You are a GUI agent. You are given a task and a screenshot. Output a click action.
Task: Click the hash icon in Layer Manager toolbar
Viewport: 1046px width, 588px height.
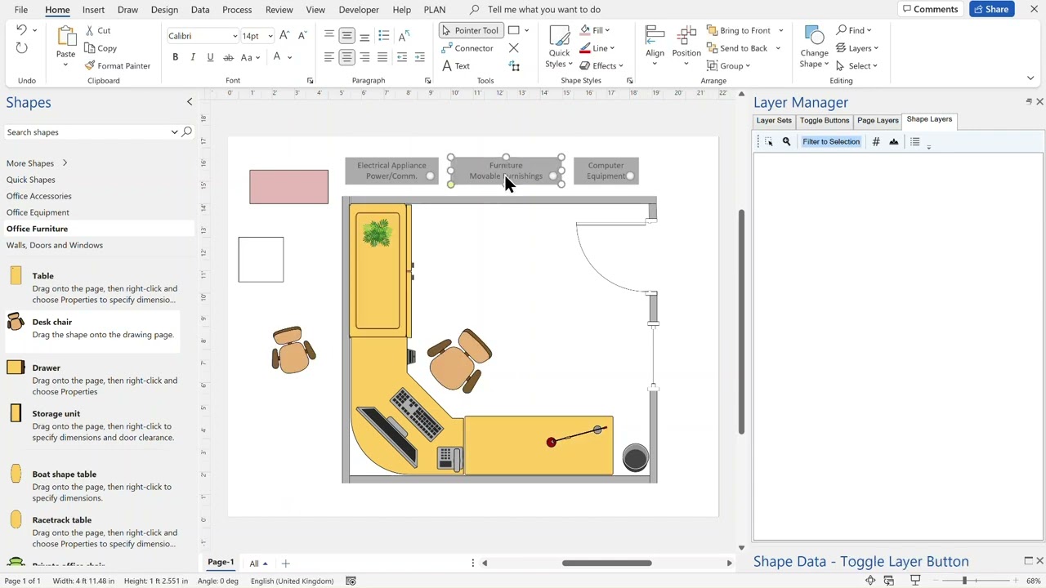pos(875,142)
